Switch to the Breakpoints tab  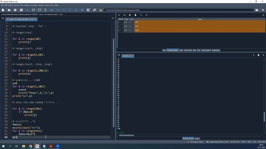coord(216,50)
